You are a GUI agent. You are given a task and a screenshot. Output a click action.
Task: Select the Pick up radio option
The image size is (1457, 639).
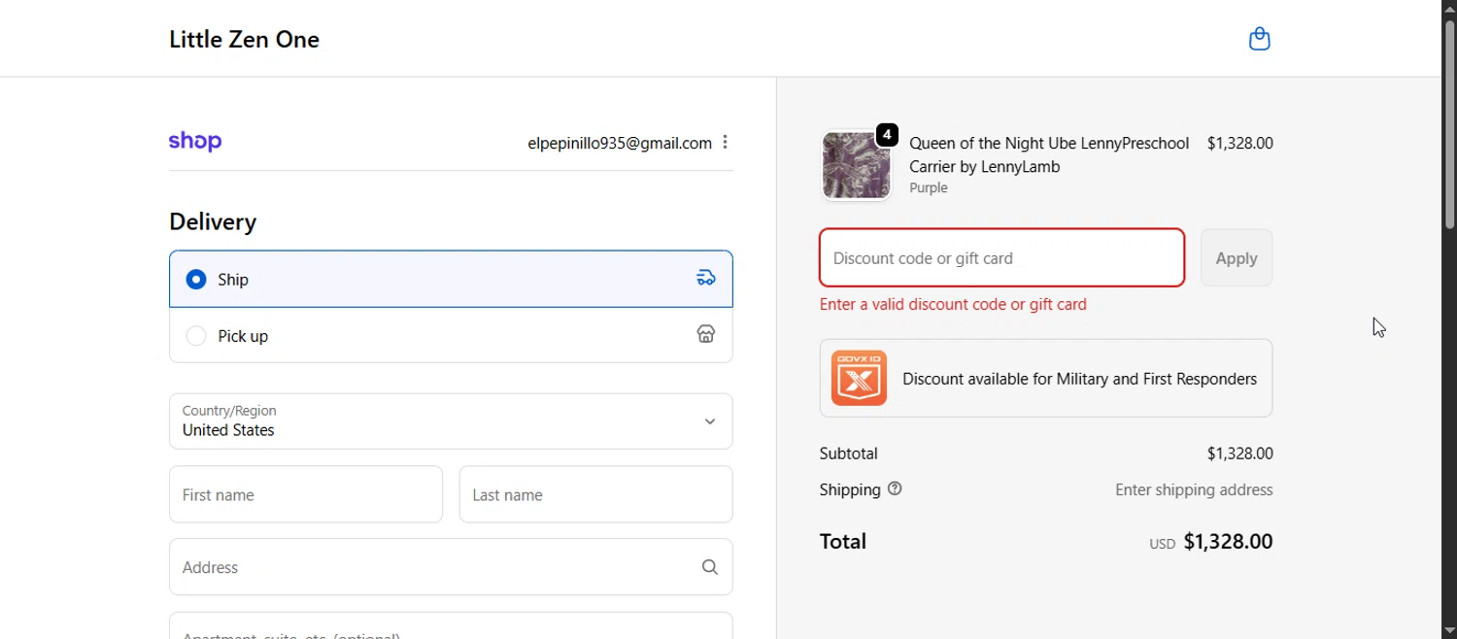[x=196, y=336]
